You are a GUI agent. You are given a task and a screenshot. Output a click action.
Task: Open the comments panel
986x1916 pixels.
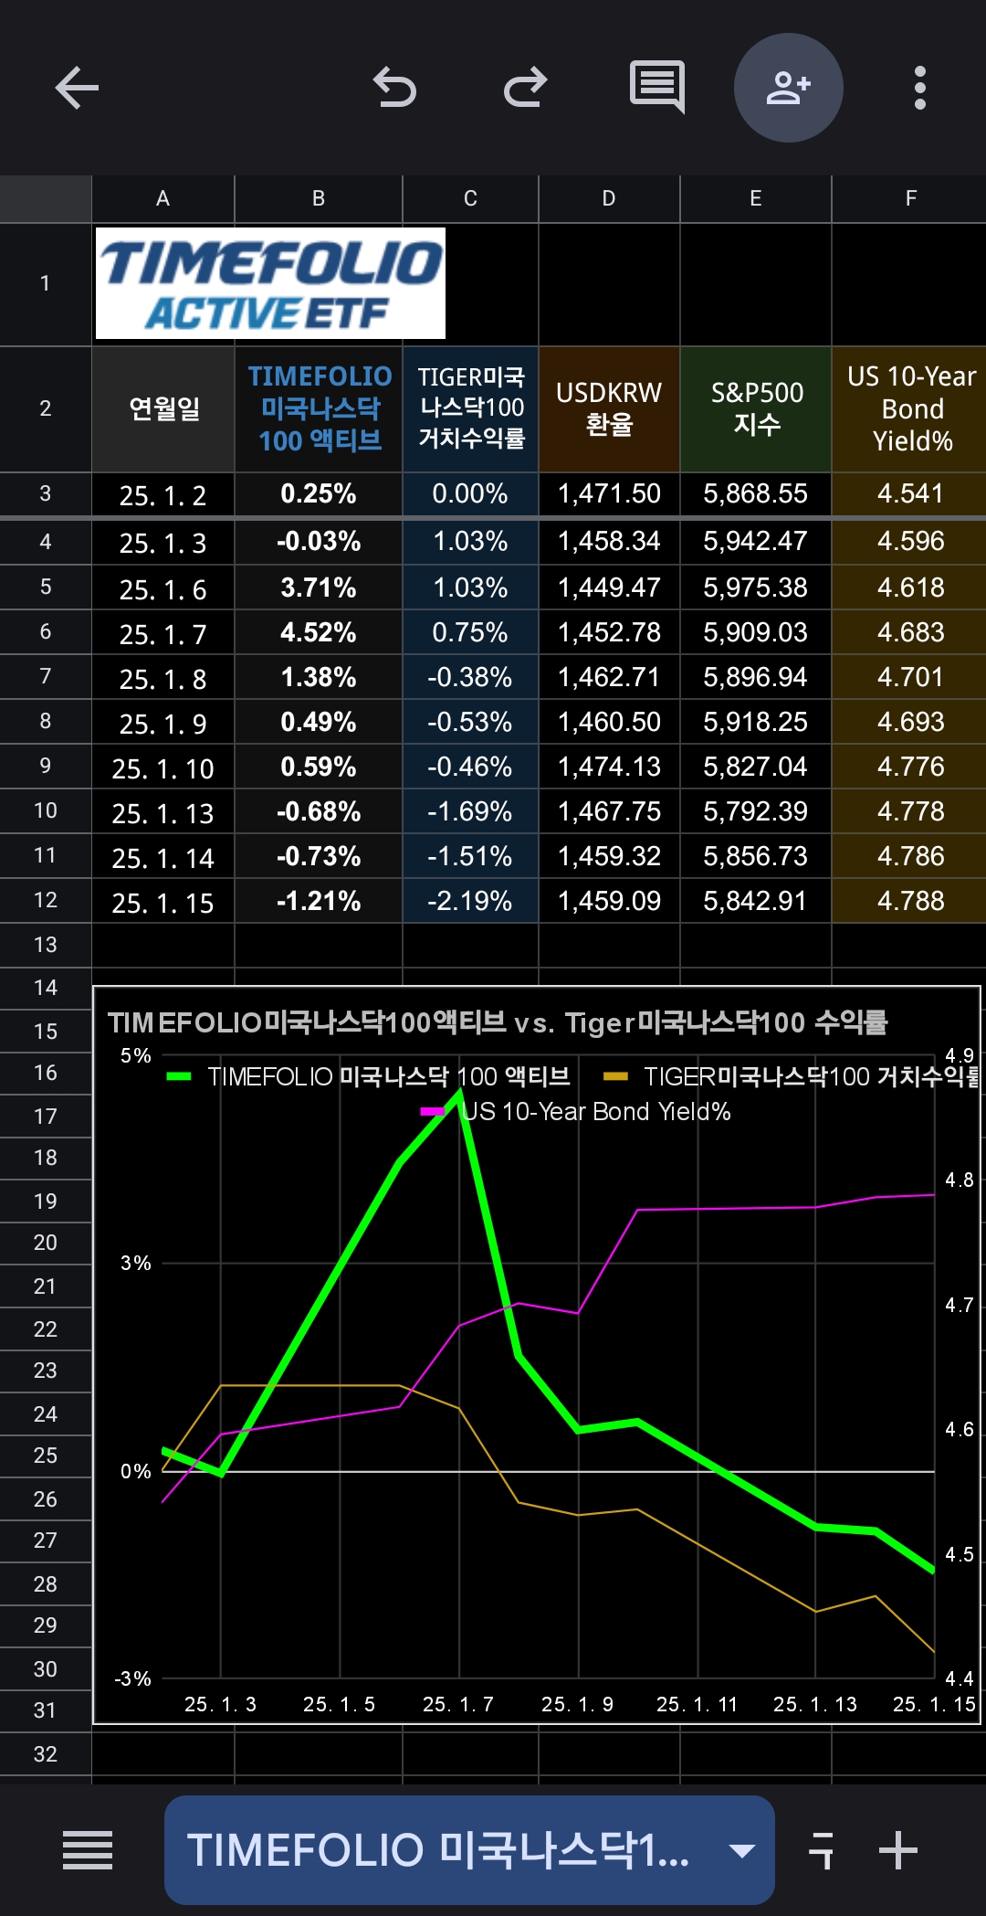(x=657, y=88)
